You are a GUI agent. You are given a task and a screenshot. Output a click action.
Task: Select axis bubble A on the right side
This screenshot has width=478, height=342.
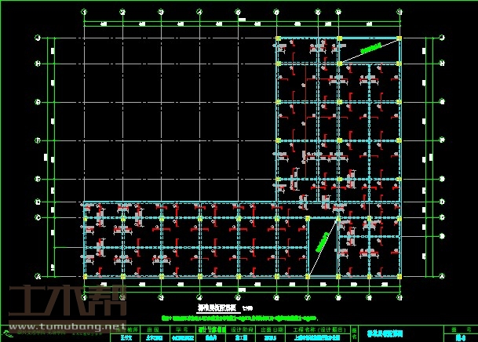443,275
